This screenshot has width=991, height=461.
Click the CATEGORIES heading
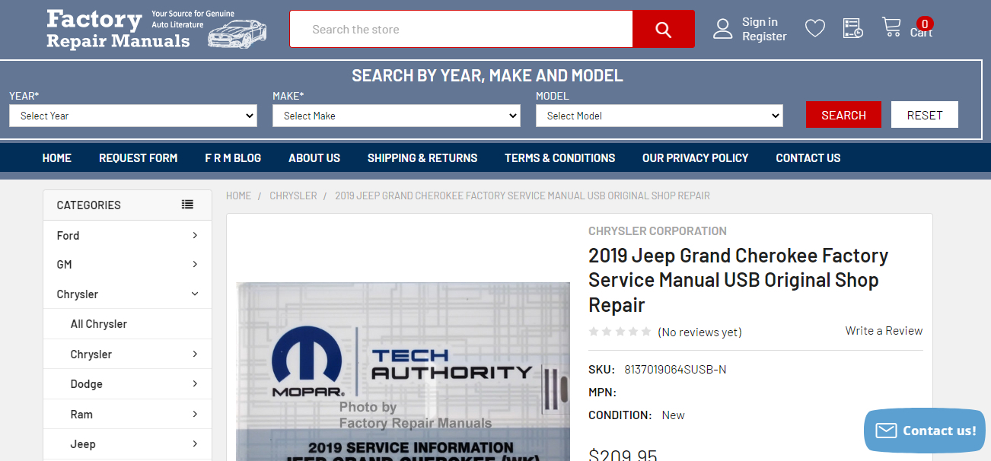tap(89, 205)
